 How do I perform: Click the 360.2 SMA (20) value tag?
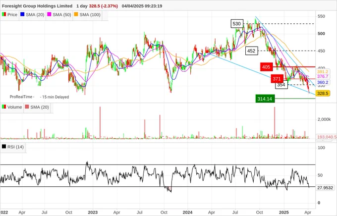[323, 82]
